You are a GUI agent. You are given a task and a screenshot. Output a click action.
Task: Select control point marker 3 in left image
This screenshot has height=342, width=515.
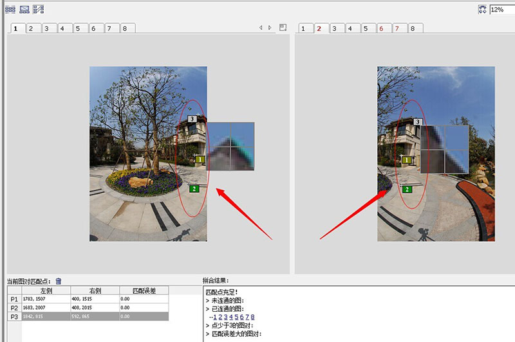[x=192, y=120]
